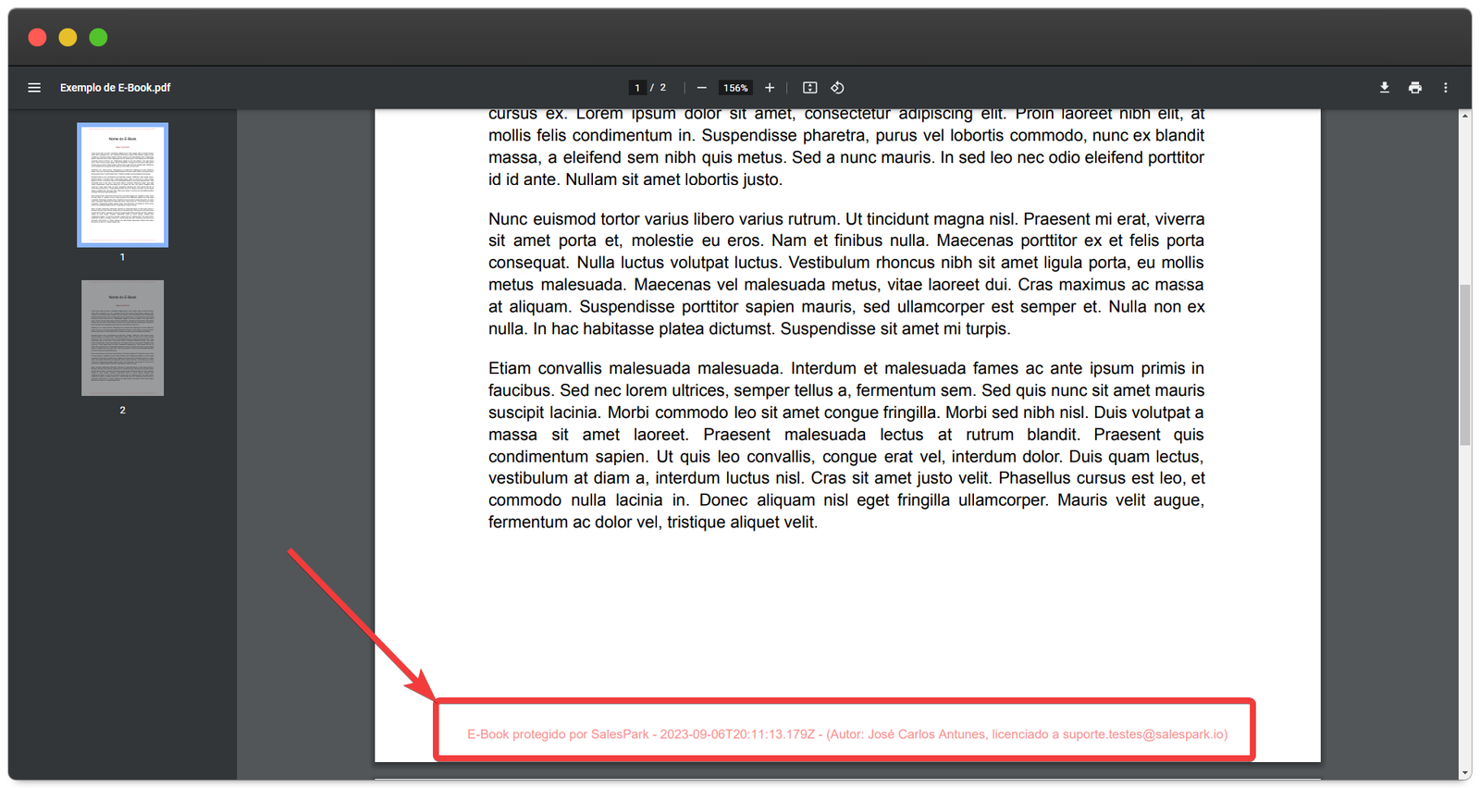Screen dimensions: 1480x788
Task: Click the fit to page icon
Action: (809, 88)
